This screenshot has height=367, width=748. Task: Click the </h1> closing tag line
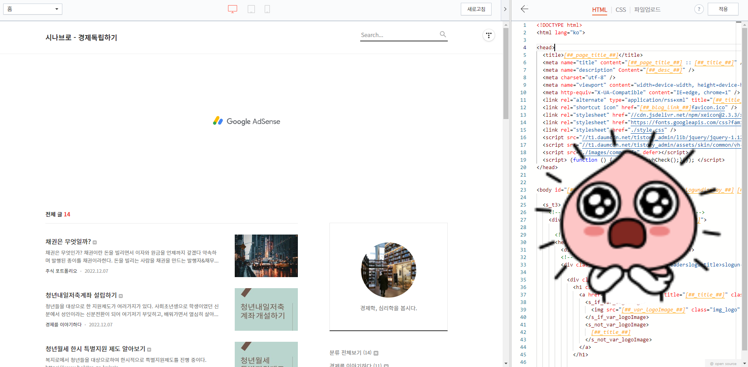coord(580,355)
